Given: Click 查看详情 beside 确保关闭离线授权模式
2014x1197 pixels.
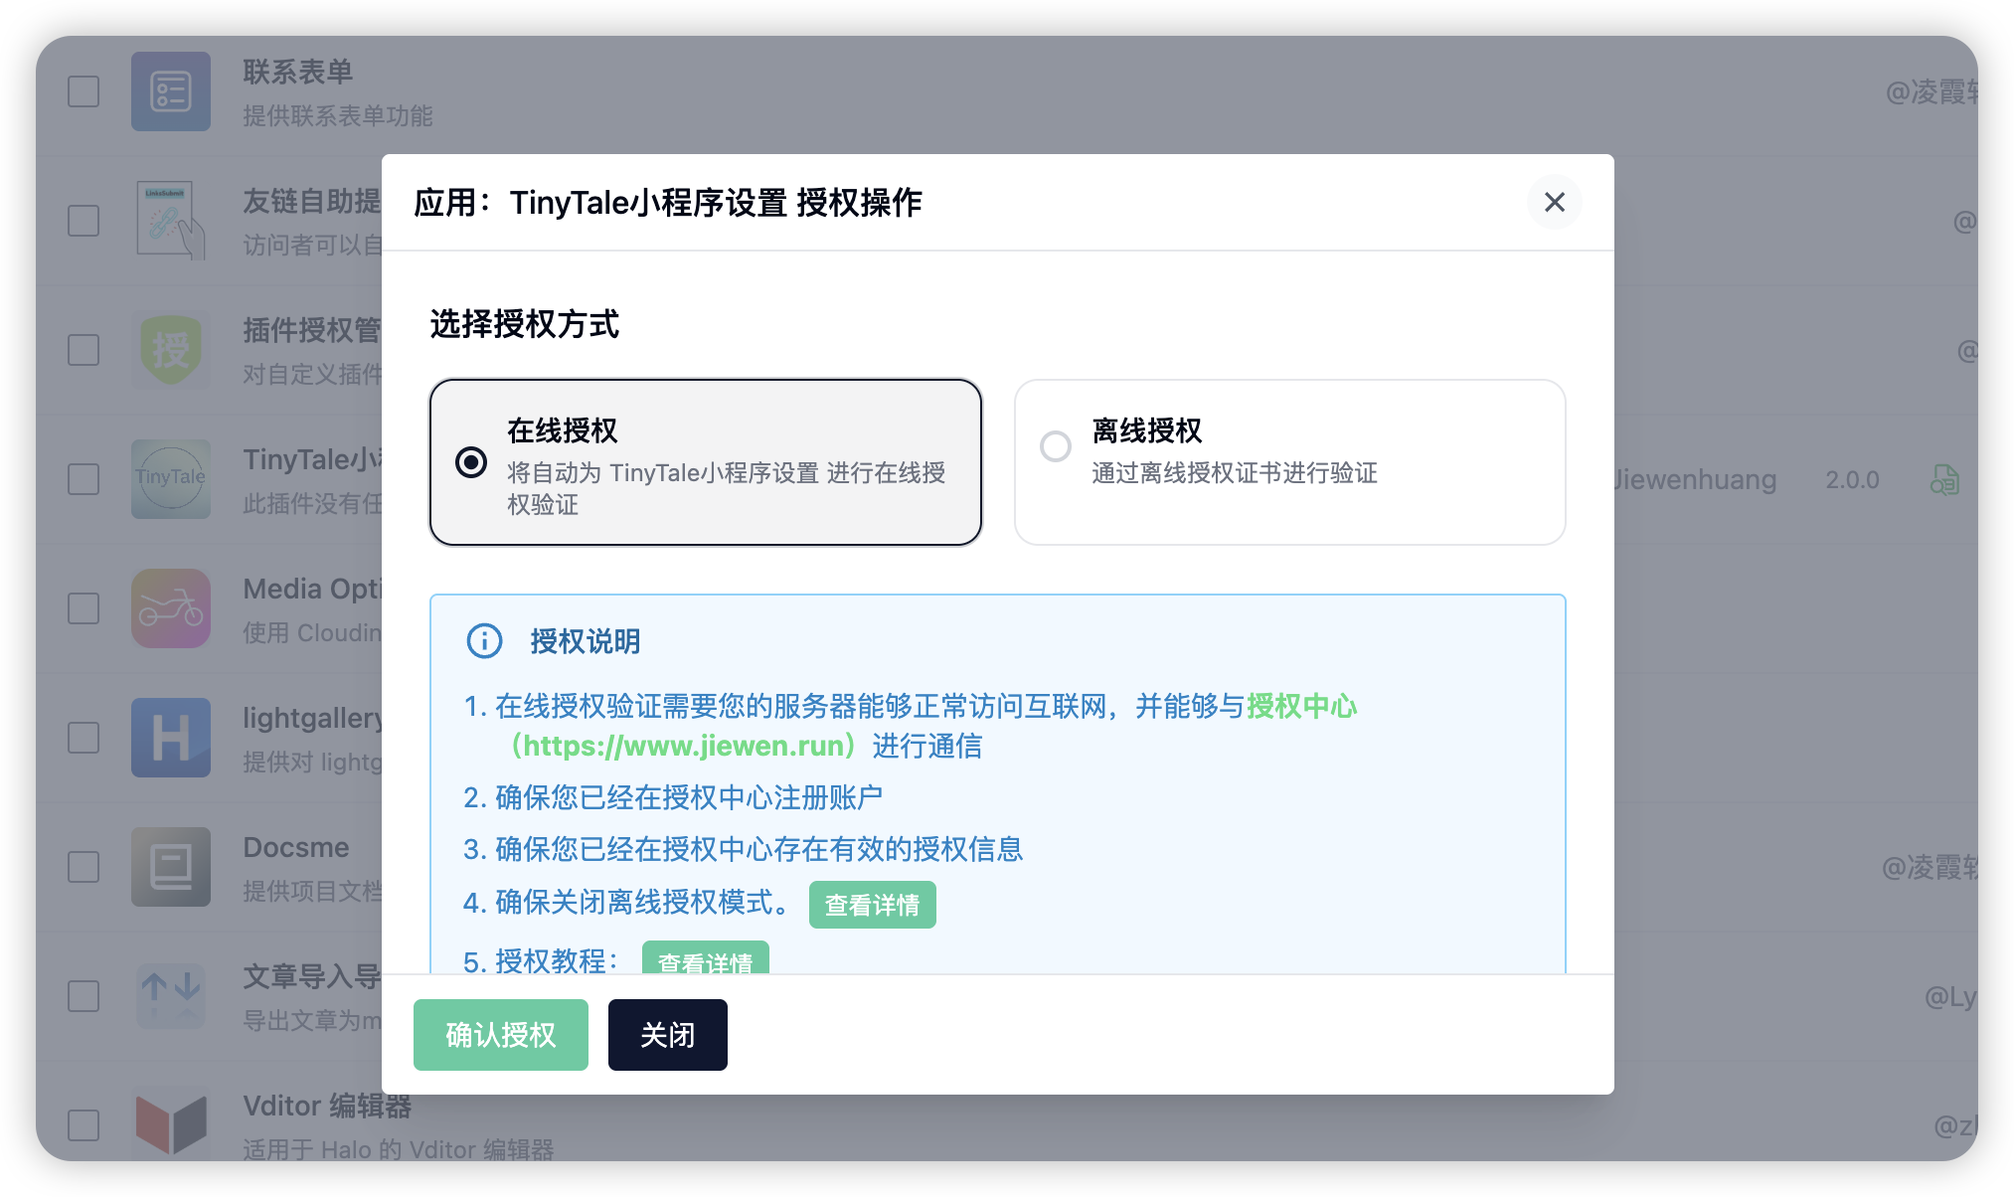Looking at the screenshot, I should click(872, 905).
